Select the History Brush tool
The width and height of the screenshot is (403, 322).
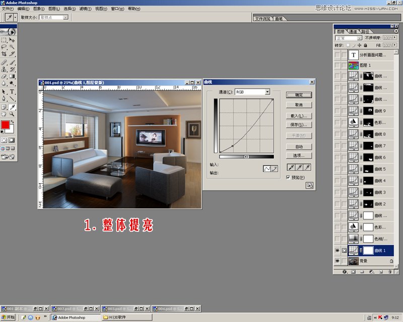[x=12, y=69]
